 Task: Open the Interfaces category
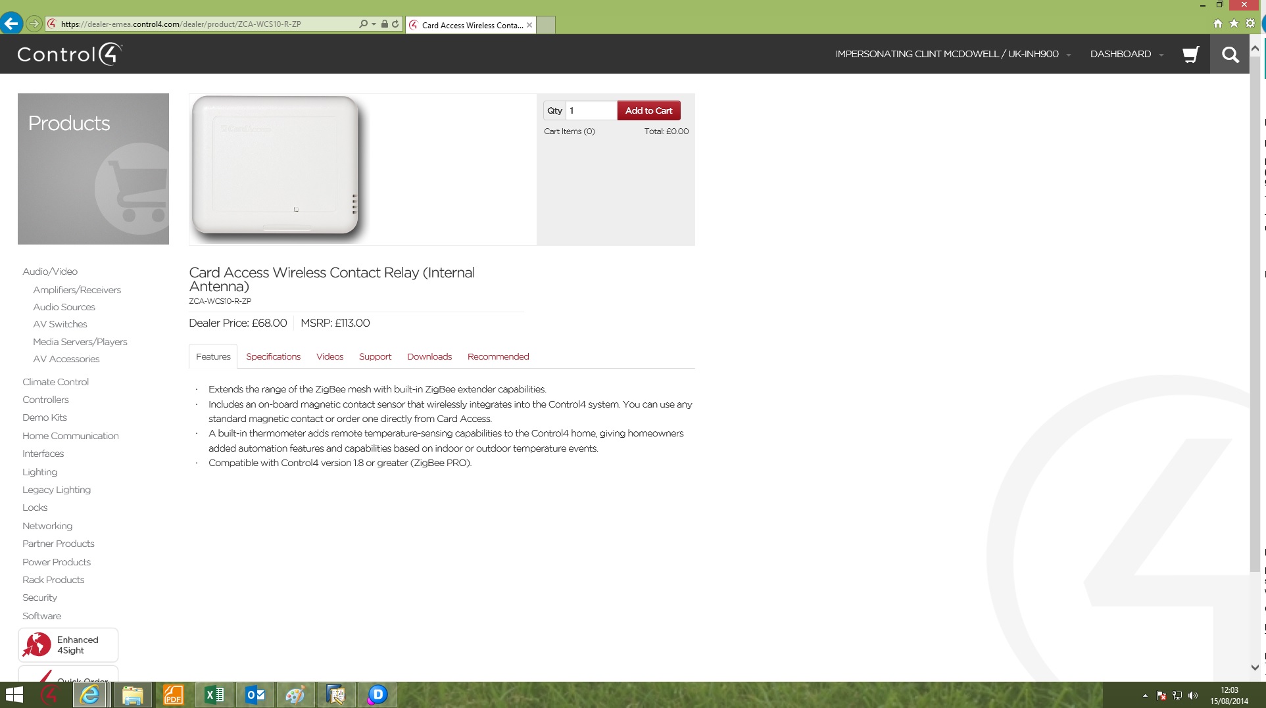click(x=43, y=454)
